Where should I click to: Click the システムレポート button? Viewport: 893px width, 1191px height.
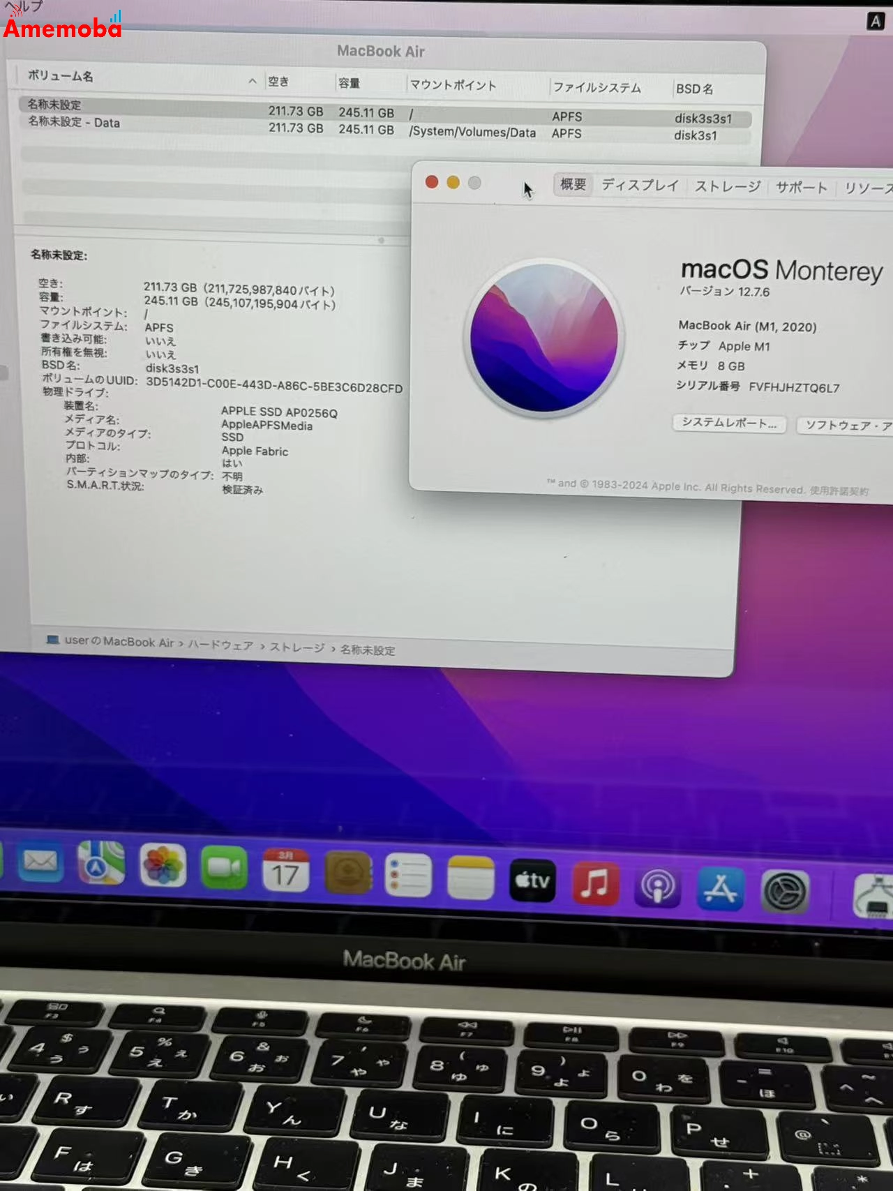[729, 423]
